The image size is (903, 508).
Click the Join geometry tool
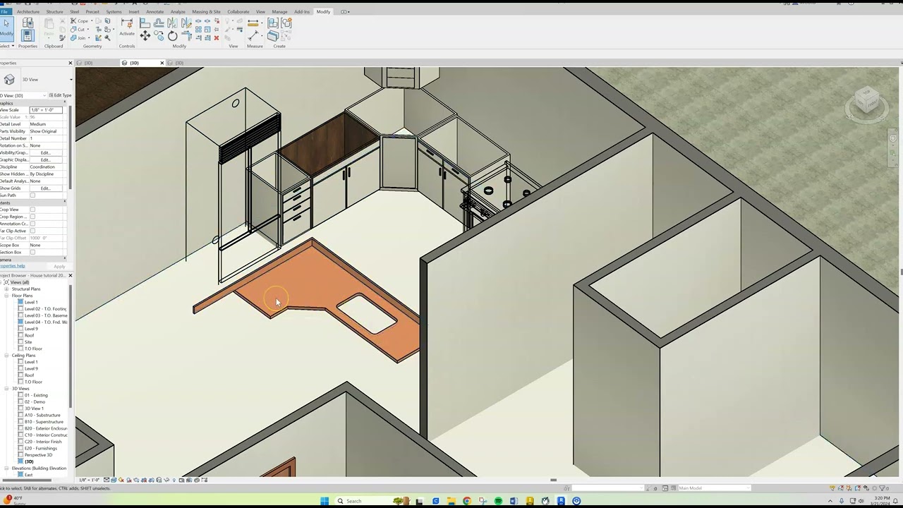pyautogui.click(x=78, y=38)
